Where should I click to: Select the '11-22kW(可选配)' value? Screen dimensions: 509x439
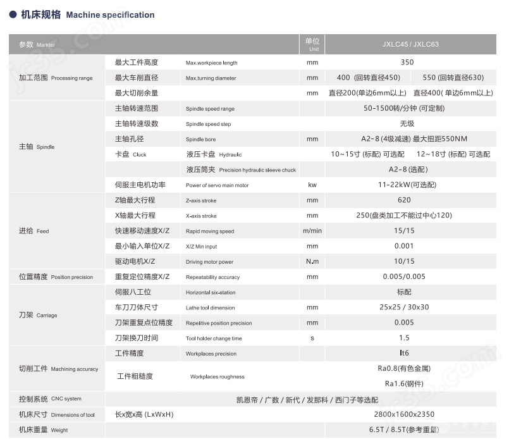[x=407, y=185]
